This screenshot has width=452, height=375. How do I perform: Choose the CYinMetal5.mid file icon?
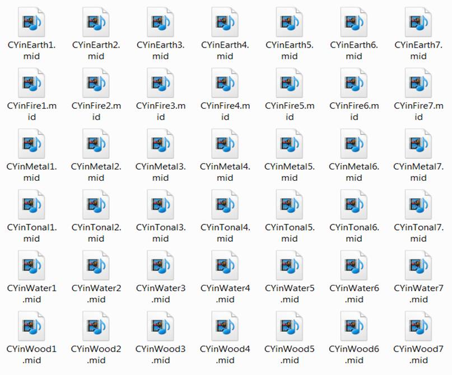pos(289,144)
